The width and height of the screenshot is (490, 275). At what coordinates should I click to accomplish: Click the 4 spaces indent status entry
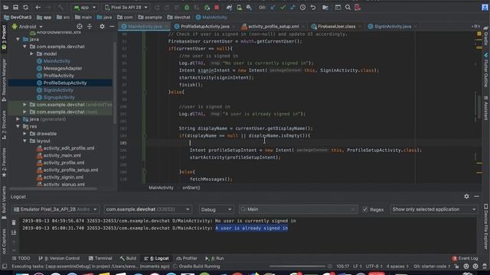[x=397, y=267]
